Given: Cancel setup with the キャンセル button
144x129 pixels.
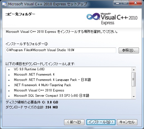Looking at the screenshot, I should pyautogui.click(x=127, y=122).
